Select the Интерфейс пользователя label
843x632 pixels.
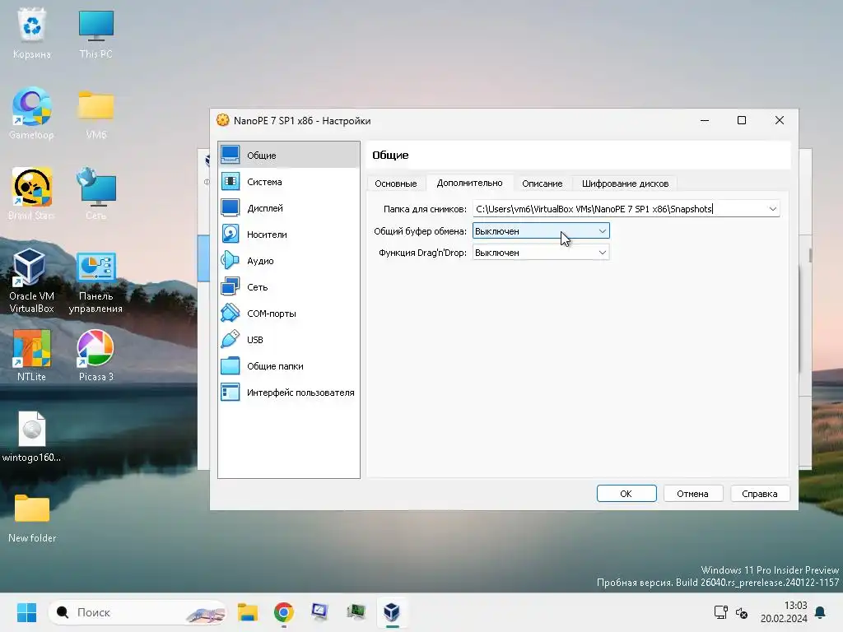300,393
